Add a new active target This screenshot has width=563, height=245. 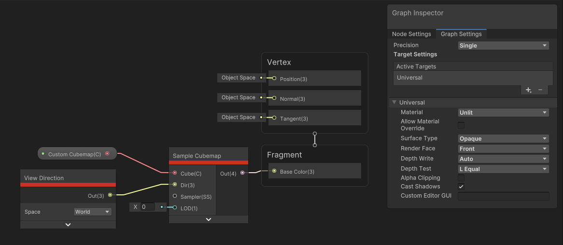pyautogui.click(x=528, y=90)
